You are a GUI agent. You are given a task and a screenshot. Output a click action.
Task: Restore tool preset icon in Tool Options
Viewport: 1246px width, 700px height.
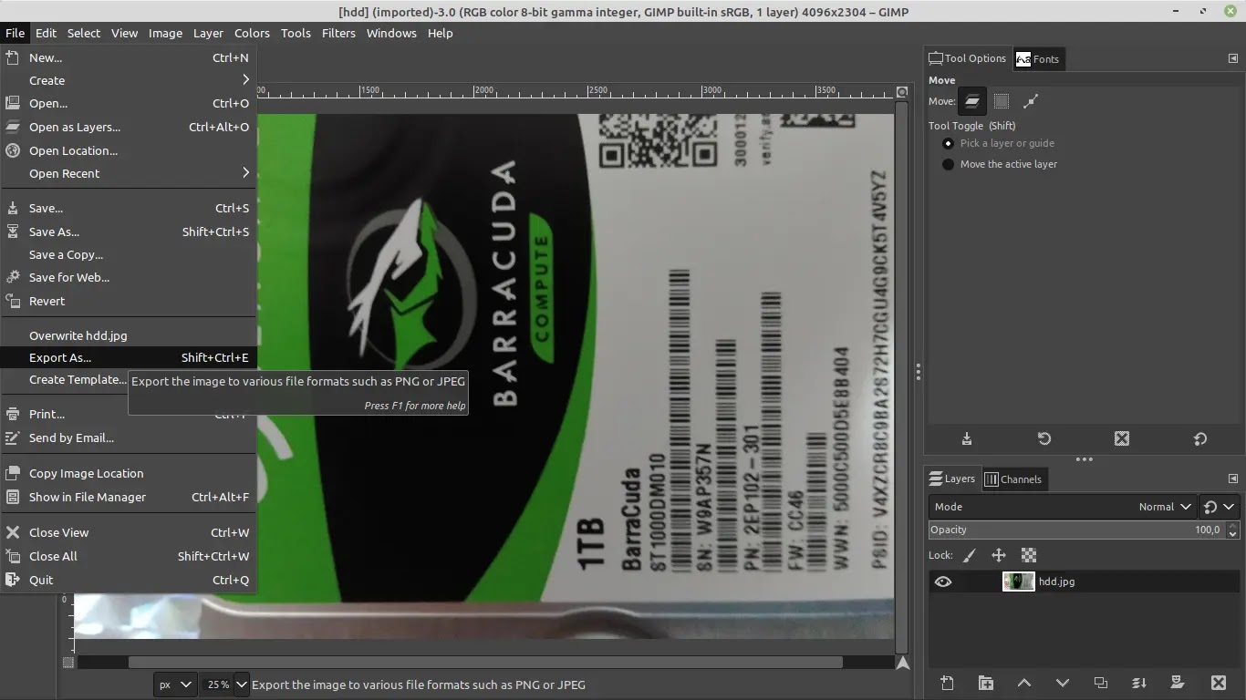(x=1044, y=438)
